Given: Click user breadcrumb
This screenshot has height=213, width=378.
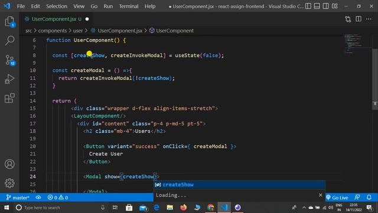Looking at the screenshot, I should [x=77, y=31].
